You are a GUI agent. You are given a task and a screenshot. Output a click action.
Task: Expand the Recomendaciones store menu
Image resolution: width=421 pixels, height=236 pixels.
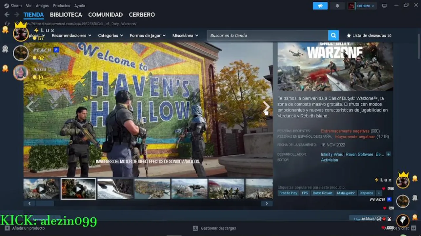[x=71, y=35]
